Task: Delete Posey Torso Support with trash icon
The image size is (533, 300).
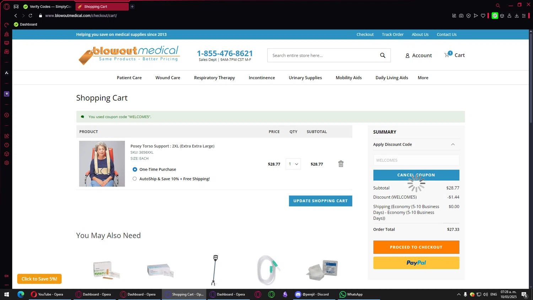Action: coord(341,164)
